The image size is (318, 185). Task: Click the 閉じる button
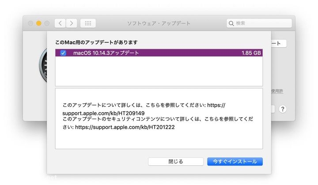(175, 162)
